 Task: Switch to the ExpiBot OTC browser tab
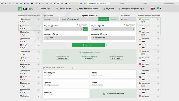[98, 4]
